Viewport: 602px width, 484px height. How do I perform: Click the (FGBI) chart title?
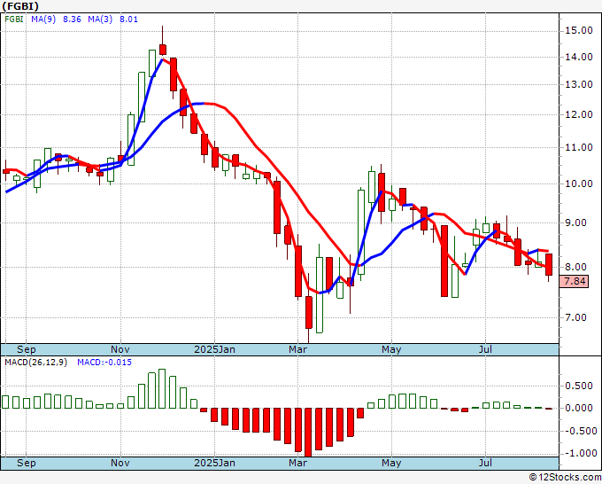(20, 6)
